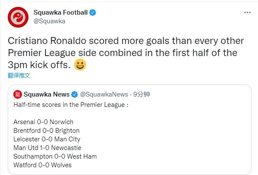Open the Squawka Football profile avatar
The height and width of the screenshot is (175, 258).
tap(18, 17)
